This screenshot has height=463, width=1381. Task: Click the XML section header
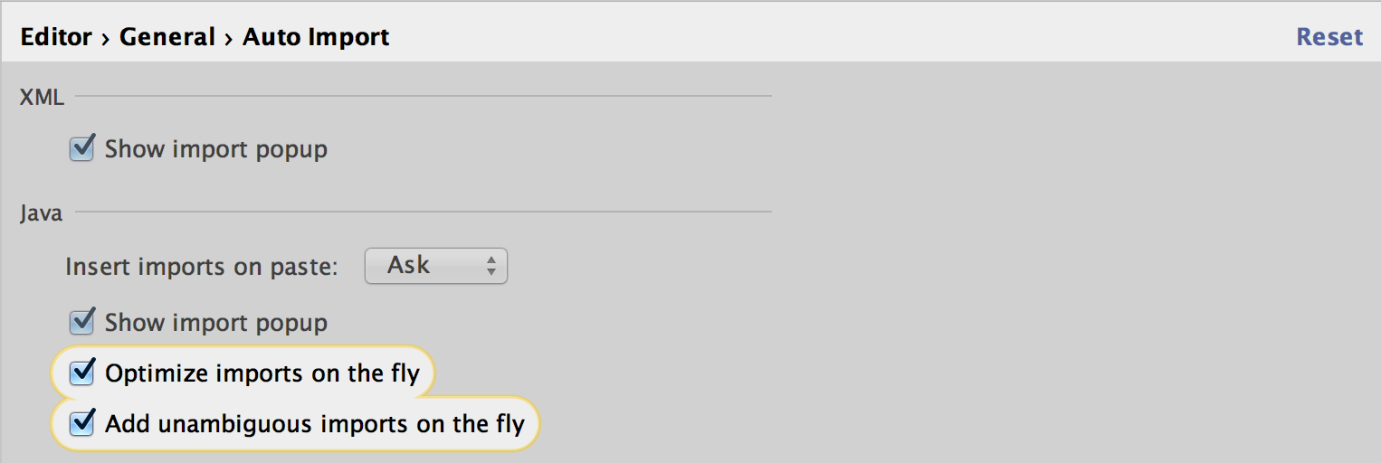pos(42,97)
